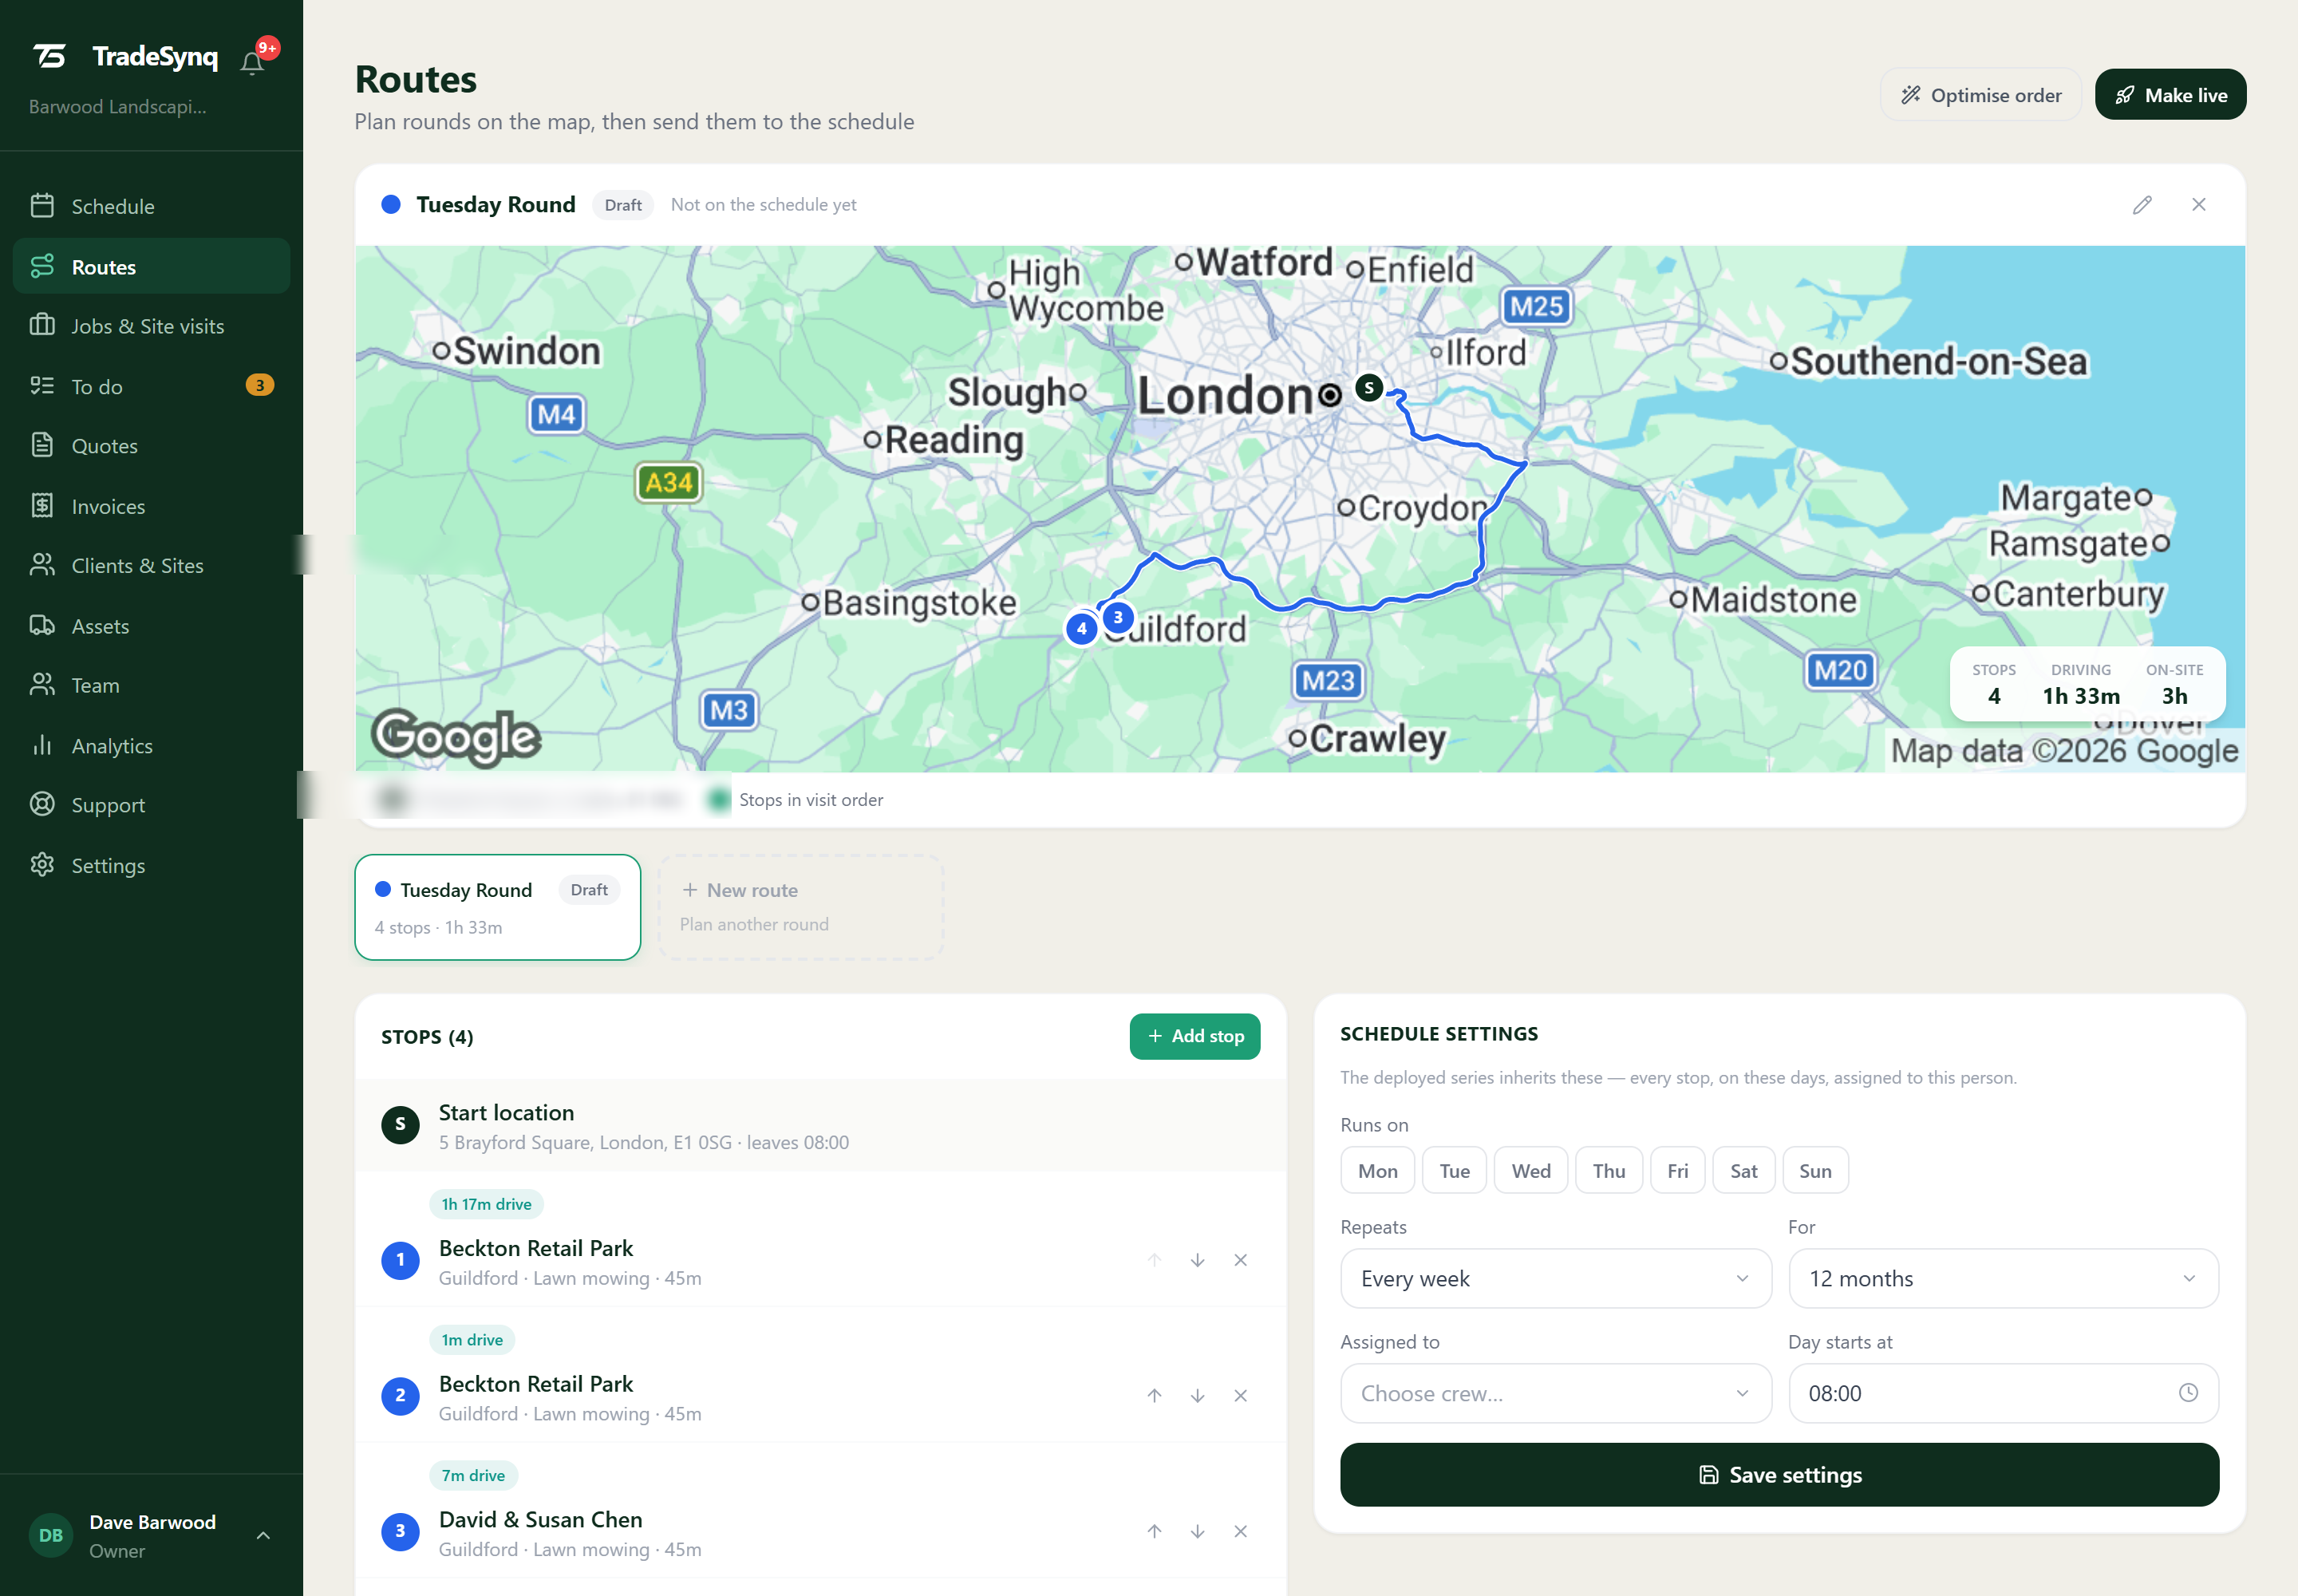Screen dimensions: 2298x1596
Task: Open the Choose crew dropdown
Action: [1555, 1393]
